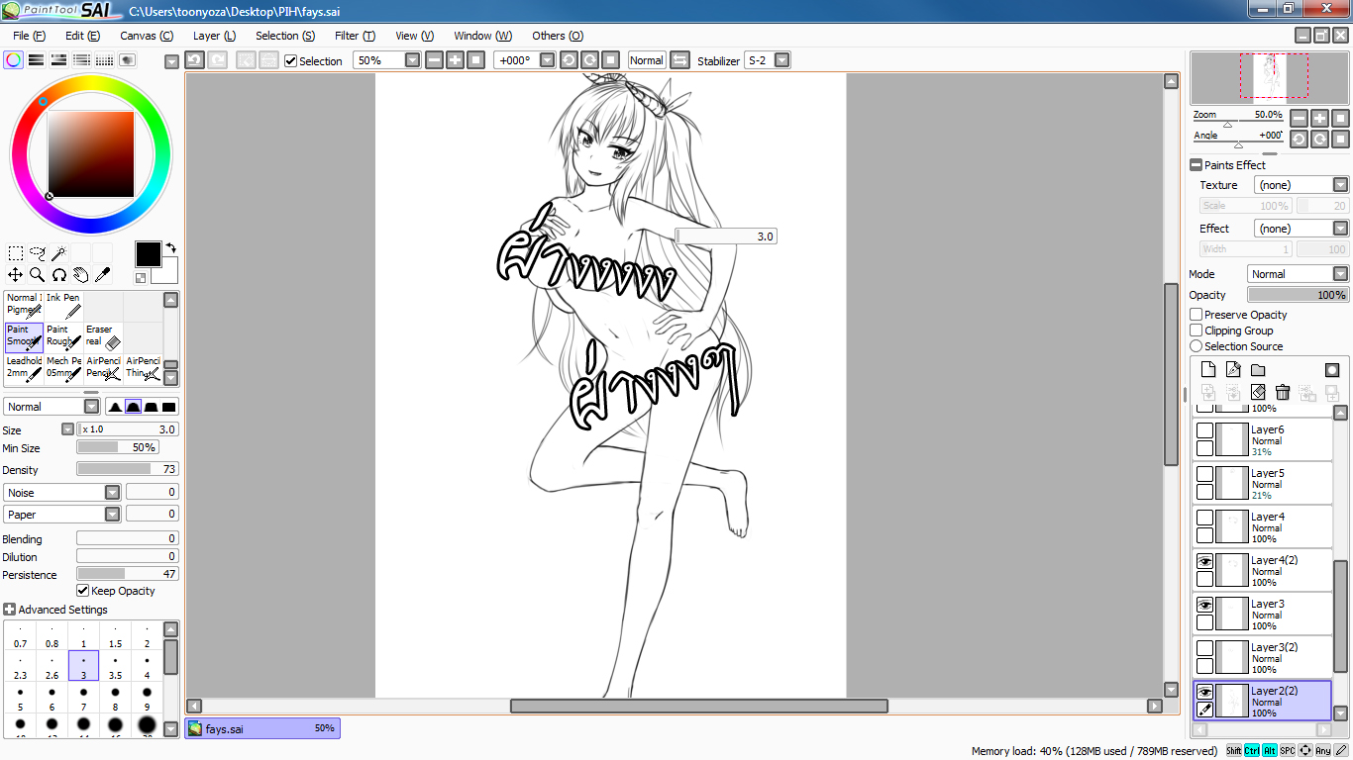Screen dimensions: 1353x760
Task: Open the rotation angle dropdown
Action: (547, 60)
